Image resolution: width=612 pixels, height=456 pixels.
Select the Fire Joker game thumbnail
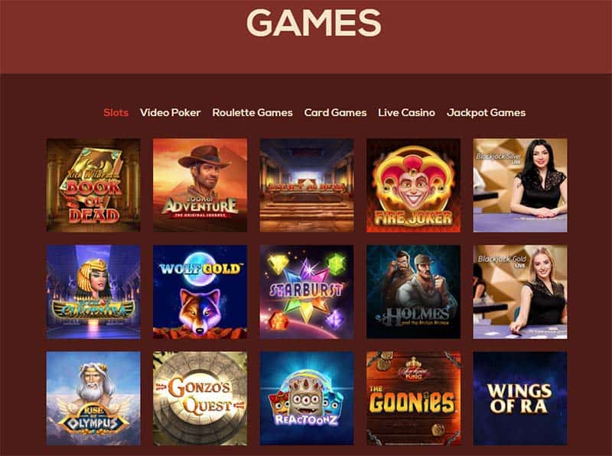(x=413, y=185)
